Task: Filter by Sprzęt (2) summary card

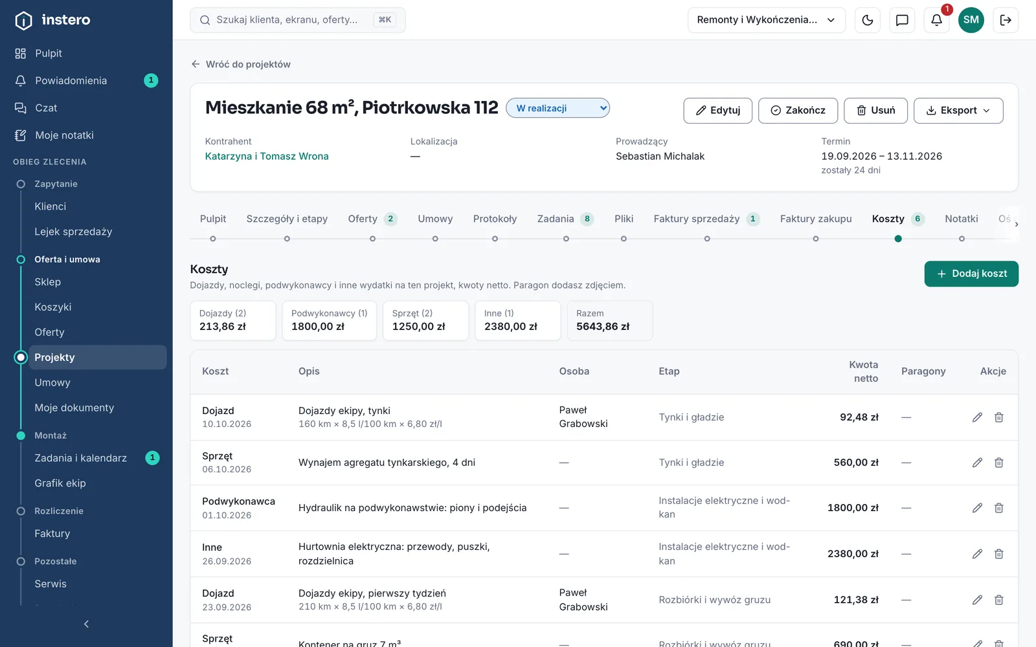Action: 425,320
